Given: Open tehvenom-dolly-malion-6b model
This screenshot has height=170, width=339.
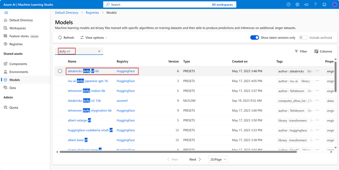Looking at the screenshot, I should click(x=87, y=91).
